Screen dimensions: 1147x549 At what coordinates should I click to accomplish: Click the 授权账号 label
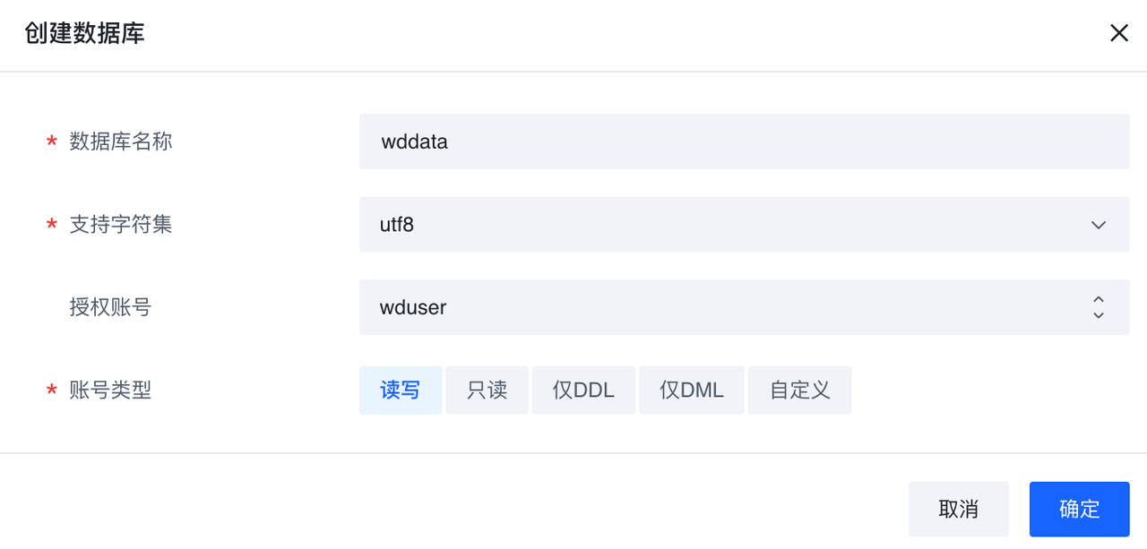click(110, 307)
